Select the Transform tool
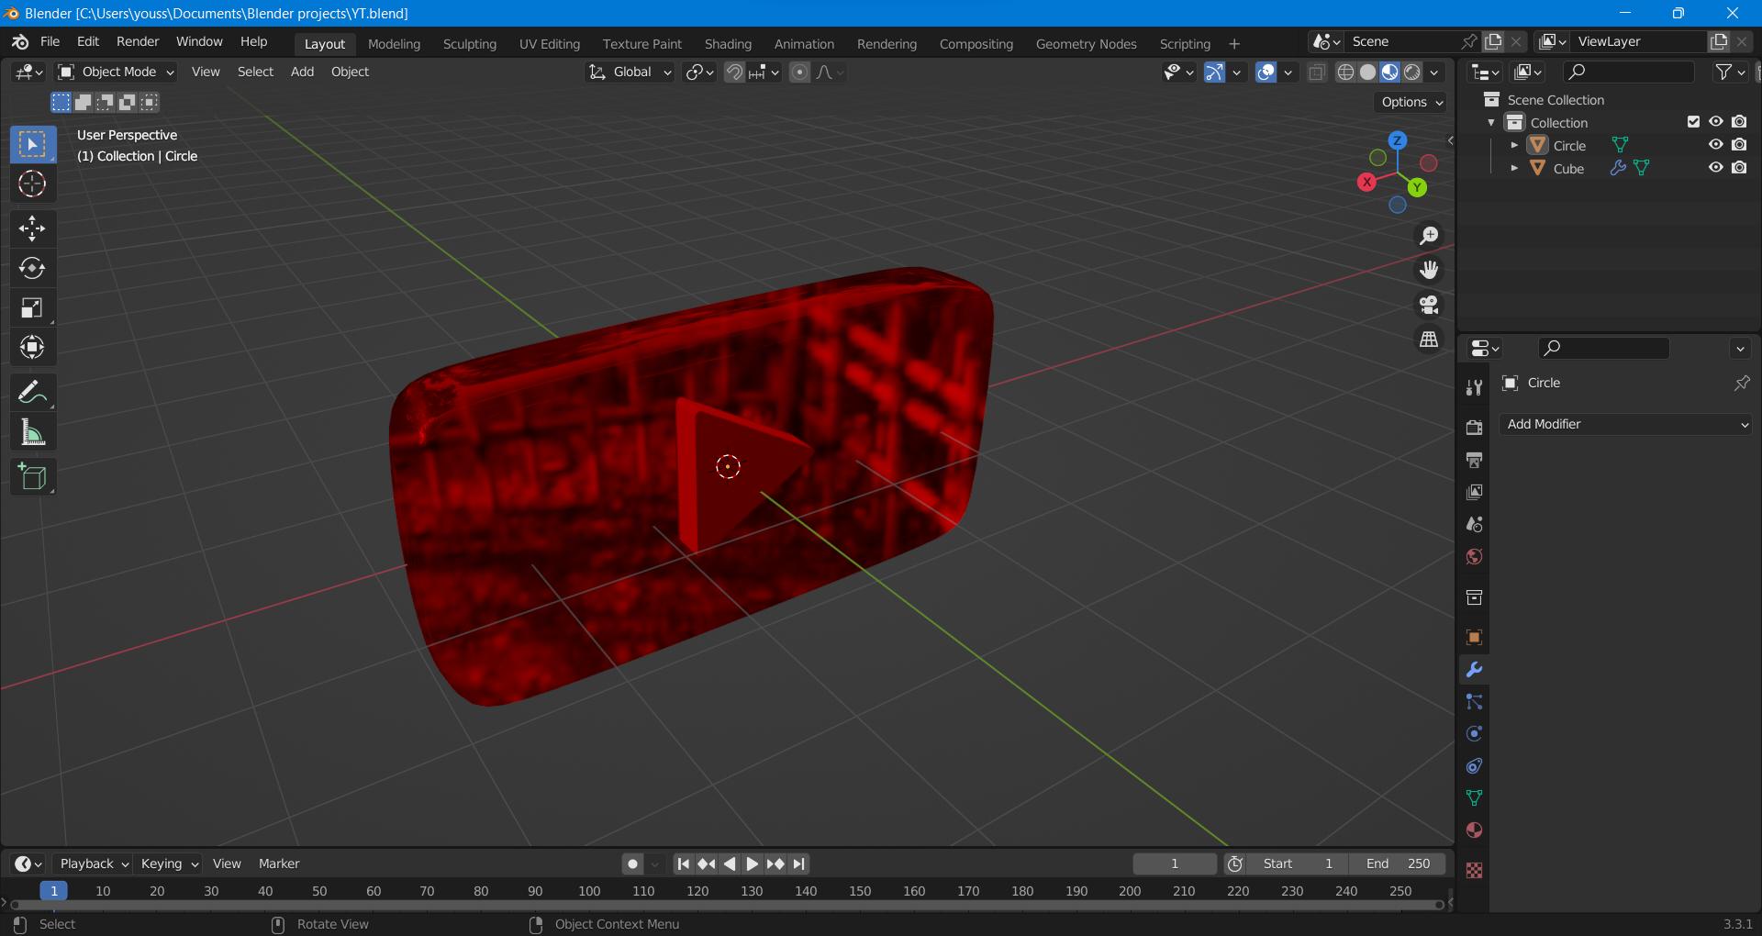The height and width of the screenshot is (936, 1762). pyautogui.click(x=32, y=347)
